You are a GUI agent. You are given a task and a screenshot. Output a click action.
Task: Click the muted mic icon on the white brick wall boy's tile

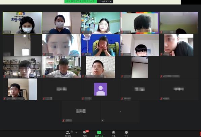click(83, 77)
